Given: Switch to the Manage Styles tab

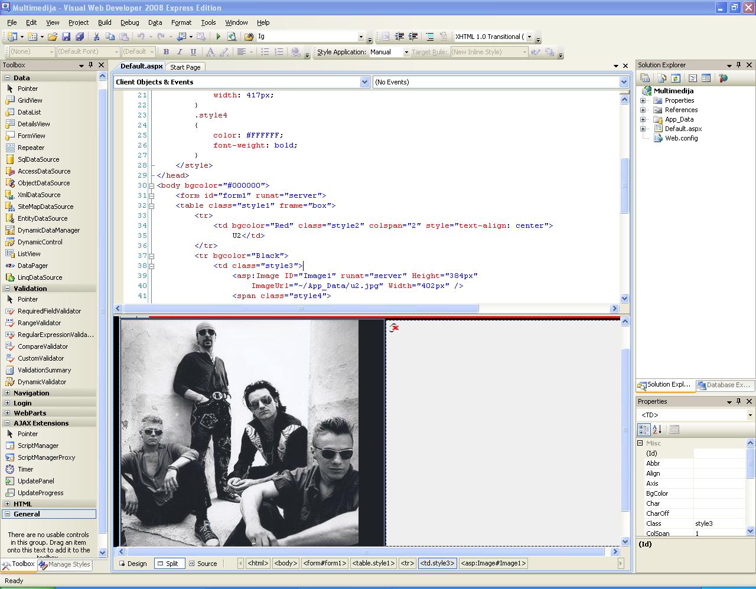Looking at the screenshot, I should 64,564.
